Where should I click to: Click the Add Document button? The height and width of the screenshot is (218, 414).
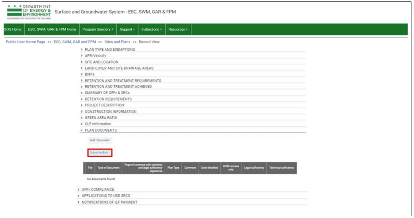tap(100, 140)
